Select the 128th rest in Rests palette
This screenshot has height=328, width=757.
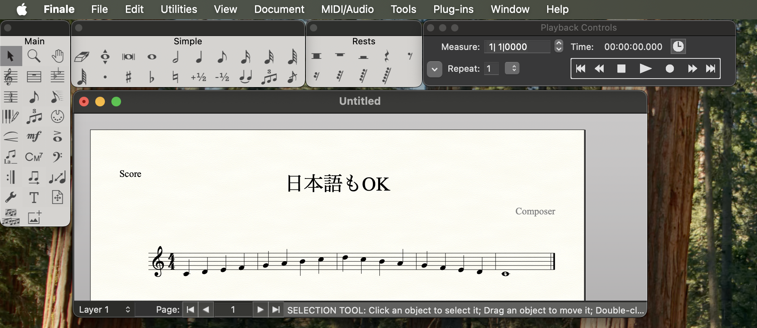(387, 76)
